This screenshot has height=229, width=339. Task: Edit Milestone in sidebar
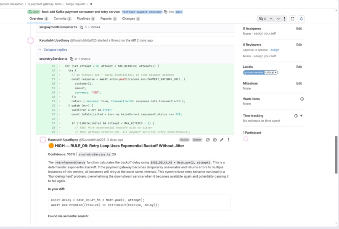point(299,83)
